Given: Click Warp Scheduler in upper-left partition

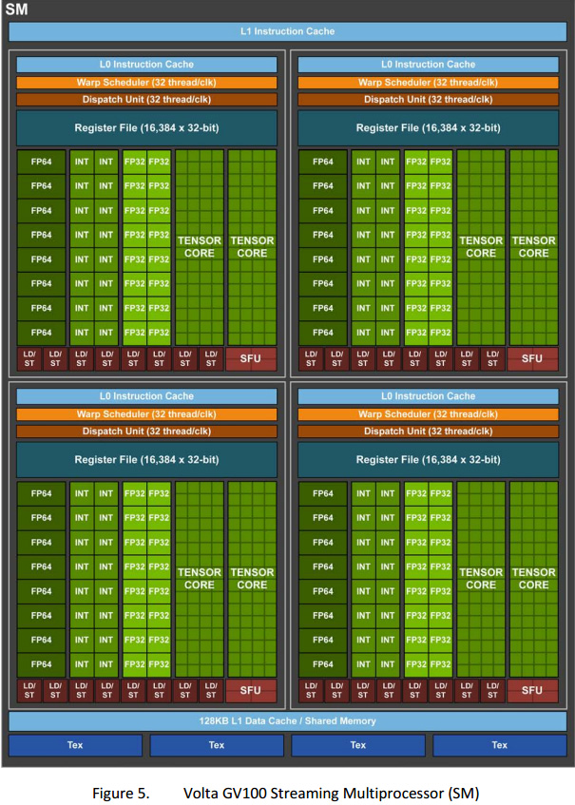Looking at the screenshot, I should point(146,82).
